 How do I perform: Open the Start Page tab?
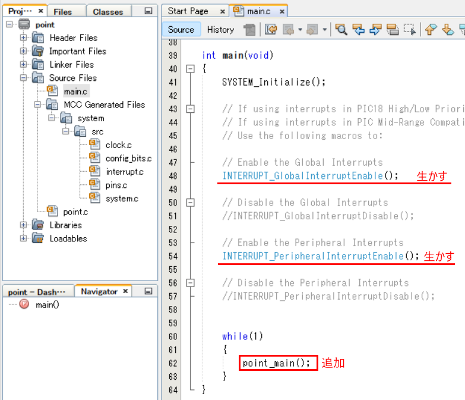tap(188, 11)
